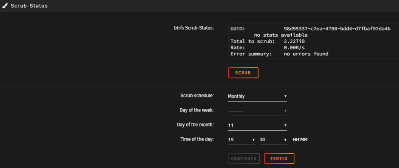The height and width of the screenshot is (168, 399).
Task: Open the hour dropdown showing 19
Action: tap(241, 140)
